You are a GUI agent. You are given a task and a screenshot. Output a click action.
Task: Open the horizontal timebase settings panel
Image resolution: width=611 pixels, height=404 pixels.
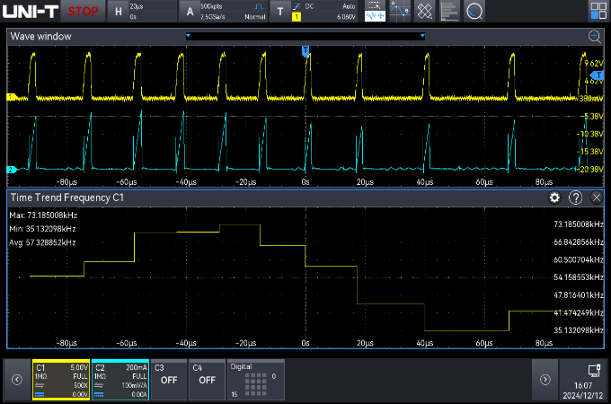click(141, 11)
